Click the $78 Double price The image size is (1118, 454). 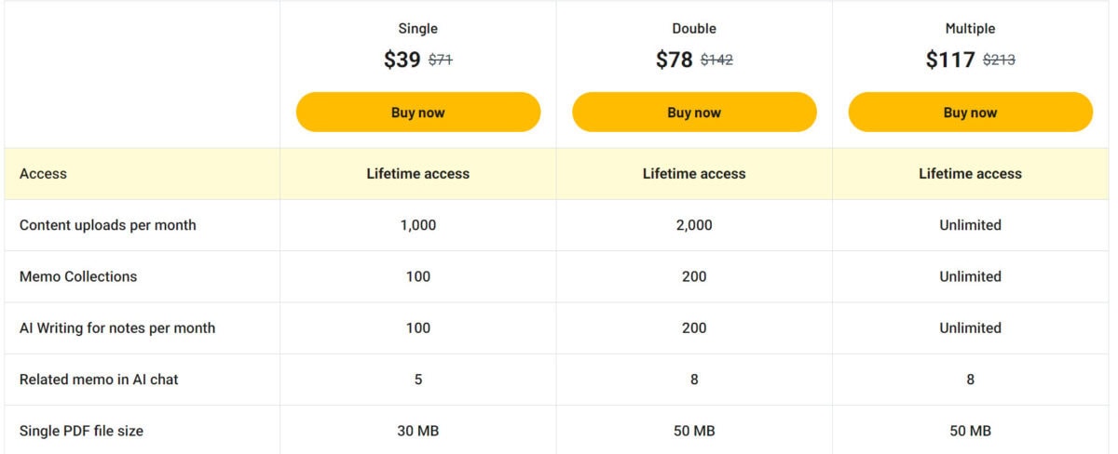click(675, 60)
